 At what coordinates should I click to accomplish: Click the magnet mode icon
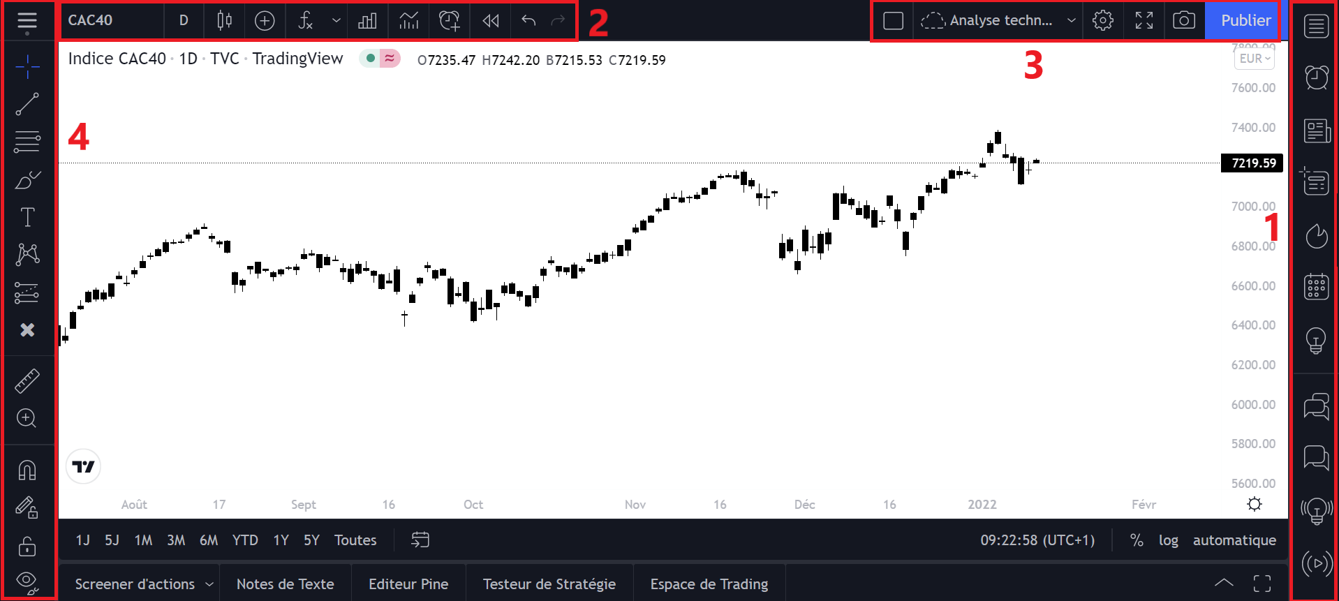(27, 470)
